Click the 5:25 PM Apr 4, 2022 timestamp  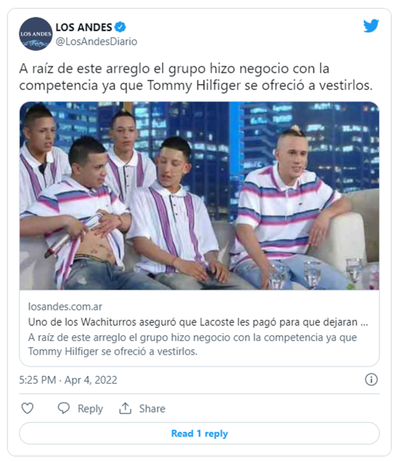pyautogui.click(x=68, y=380)
